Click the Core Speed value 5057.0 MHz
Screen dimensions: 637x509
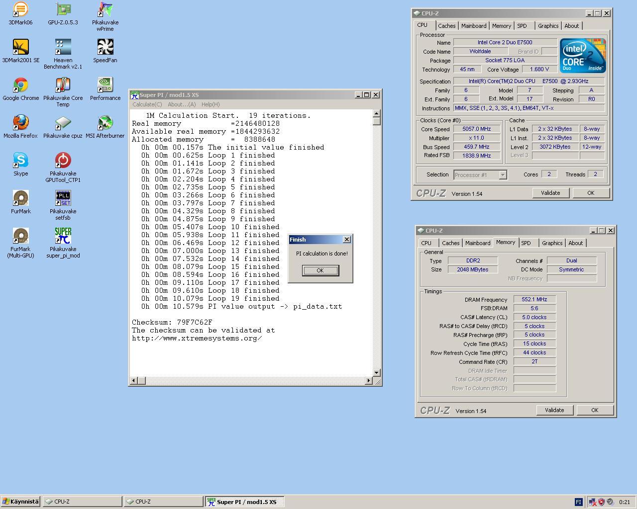pos(476,129)
